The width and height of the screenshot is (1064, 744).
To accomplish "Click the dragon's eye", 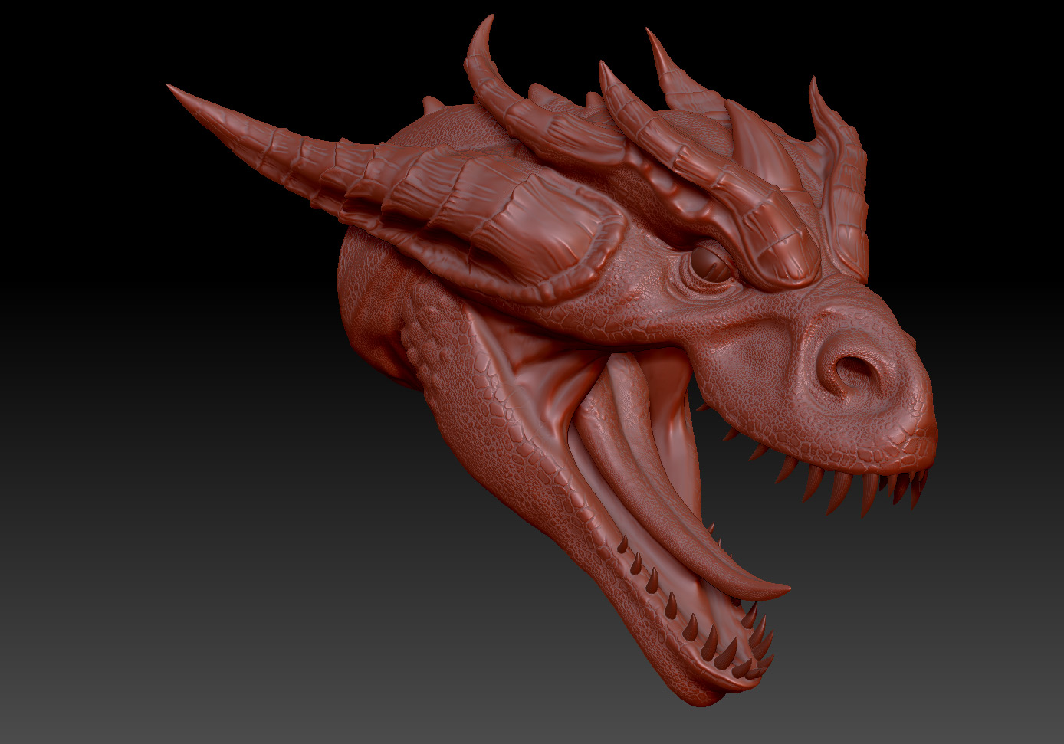I will [x=711, y=265].
